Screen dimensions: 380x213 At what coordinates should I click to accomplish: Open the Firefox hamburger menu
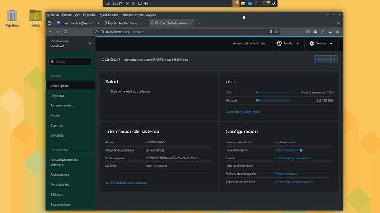[338, 32]
